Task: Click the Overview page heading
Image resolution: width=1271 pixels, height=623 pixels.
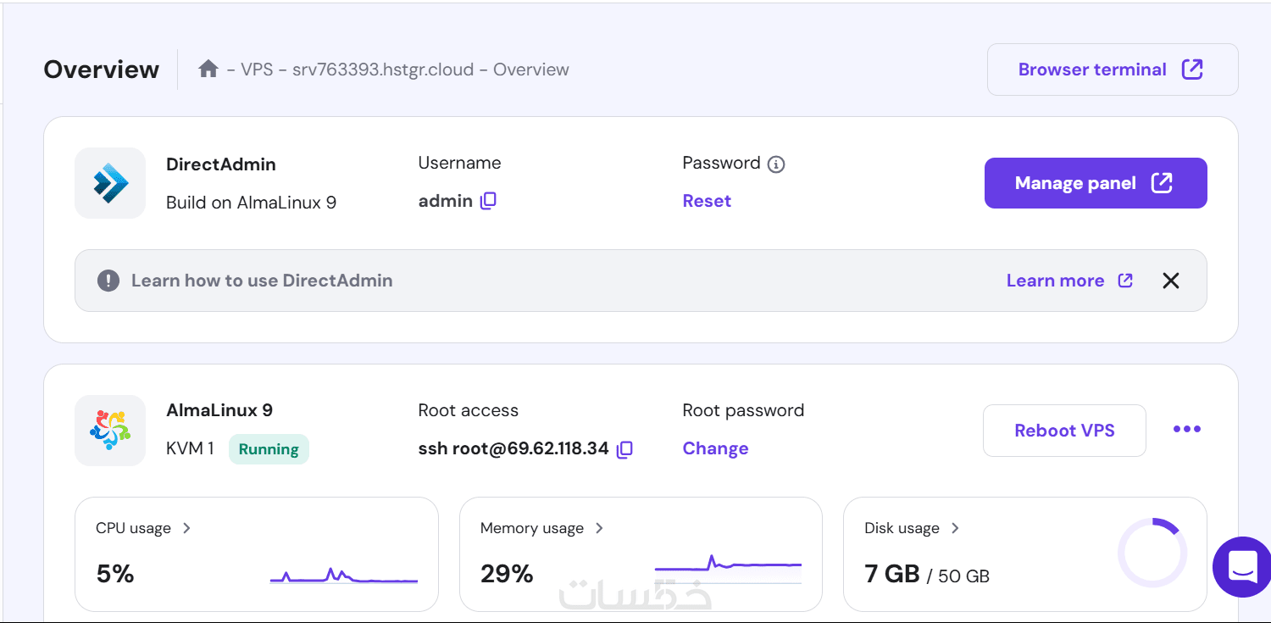Action: 102,70
